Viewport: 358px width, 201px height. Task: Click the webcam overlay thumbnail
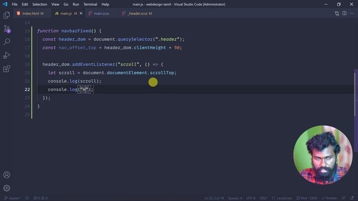323,155
